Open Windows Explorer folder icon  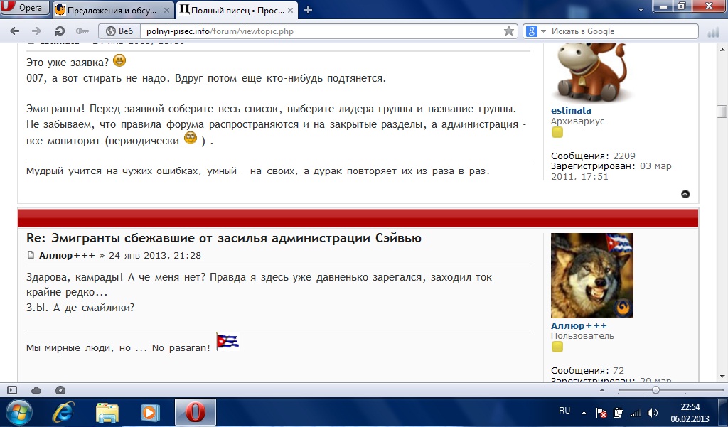(x=107, y=412)
